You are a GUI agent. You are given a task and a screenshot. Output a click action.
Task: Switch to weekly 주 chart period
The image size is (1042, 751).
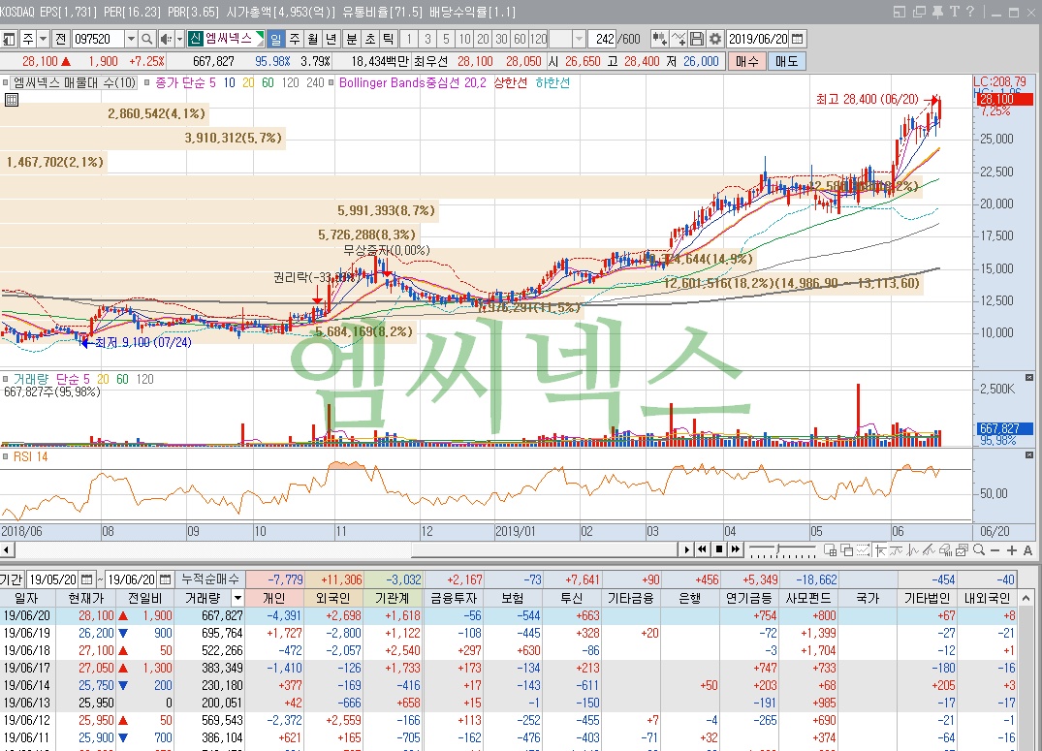[295, 39]
